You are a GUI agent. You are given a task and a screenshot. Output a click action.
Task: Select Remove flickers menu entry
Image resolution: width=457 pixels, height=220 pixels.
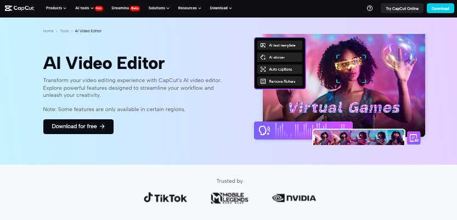[x=280, y=82]
